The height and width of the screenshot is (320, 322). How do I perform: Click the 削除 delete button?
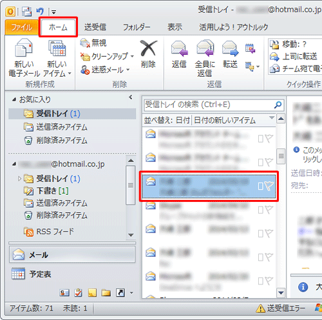pyautogui.click(x=148, y=54)
